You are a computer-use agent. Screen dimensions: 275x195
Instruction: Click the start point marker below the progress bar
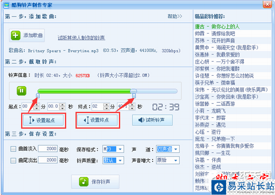tap(38, 96)
